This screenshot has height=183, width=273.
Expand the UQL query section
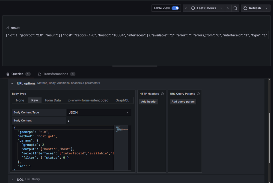pos(12,179)
